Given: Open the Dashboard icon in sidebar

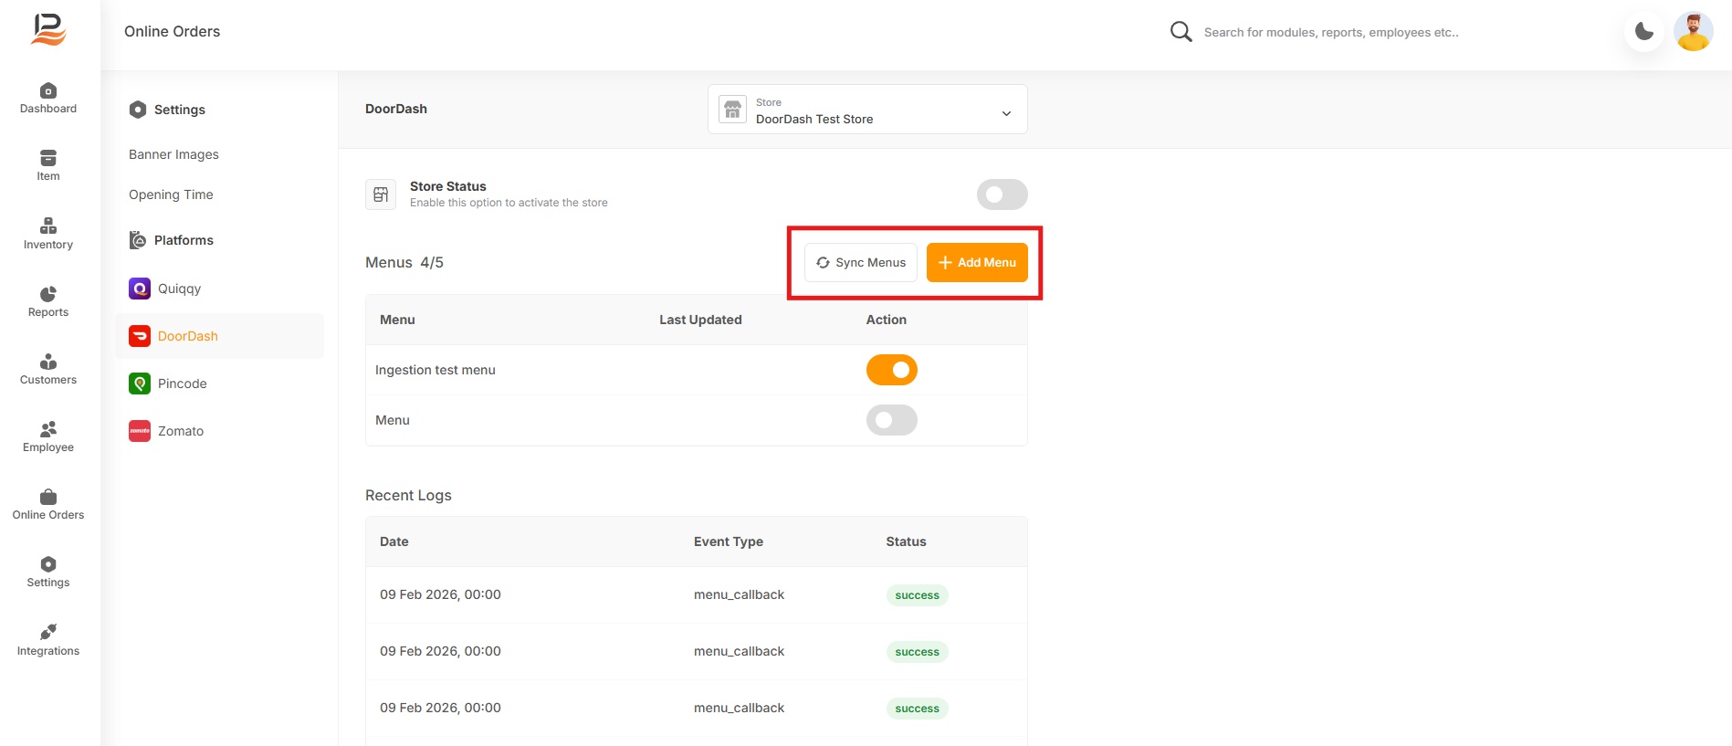Looking at the screenshot, I should pyautogui.click(x=48, y=91).
